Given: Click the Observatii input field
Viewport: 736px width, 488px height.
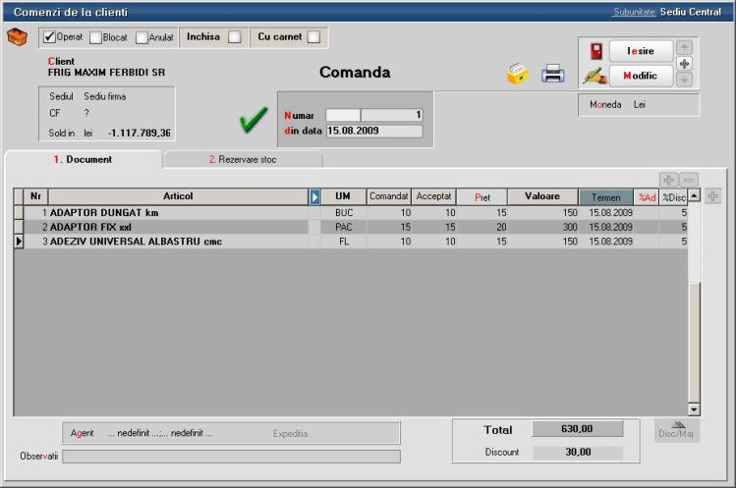Looking at the screenshot, I should point(231,457).
